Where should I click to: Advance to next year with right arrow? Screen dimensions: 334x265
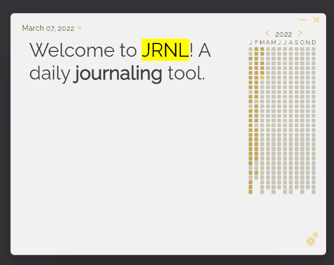[x=300, y=33]
